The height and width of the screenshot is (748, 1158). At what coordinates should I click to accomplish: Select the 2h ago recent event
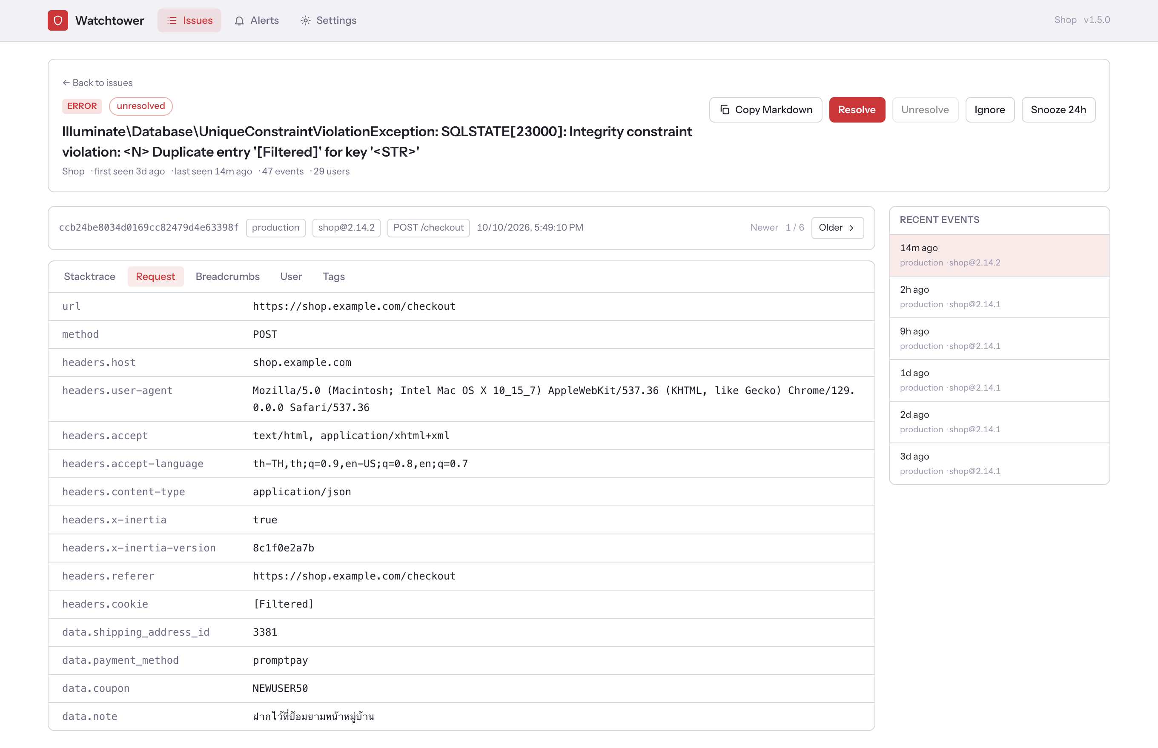tap(999, 297)
